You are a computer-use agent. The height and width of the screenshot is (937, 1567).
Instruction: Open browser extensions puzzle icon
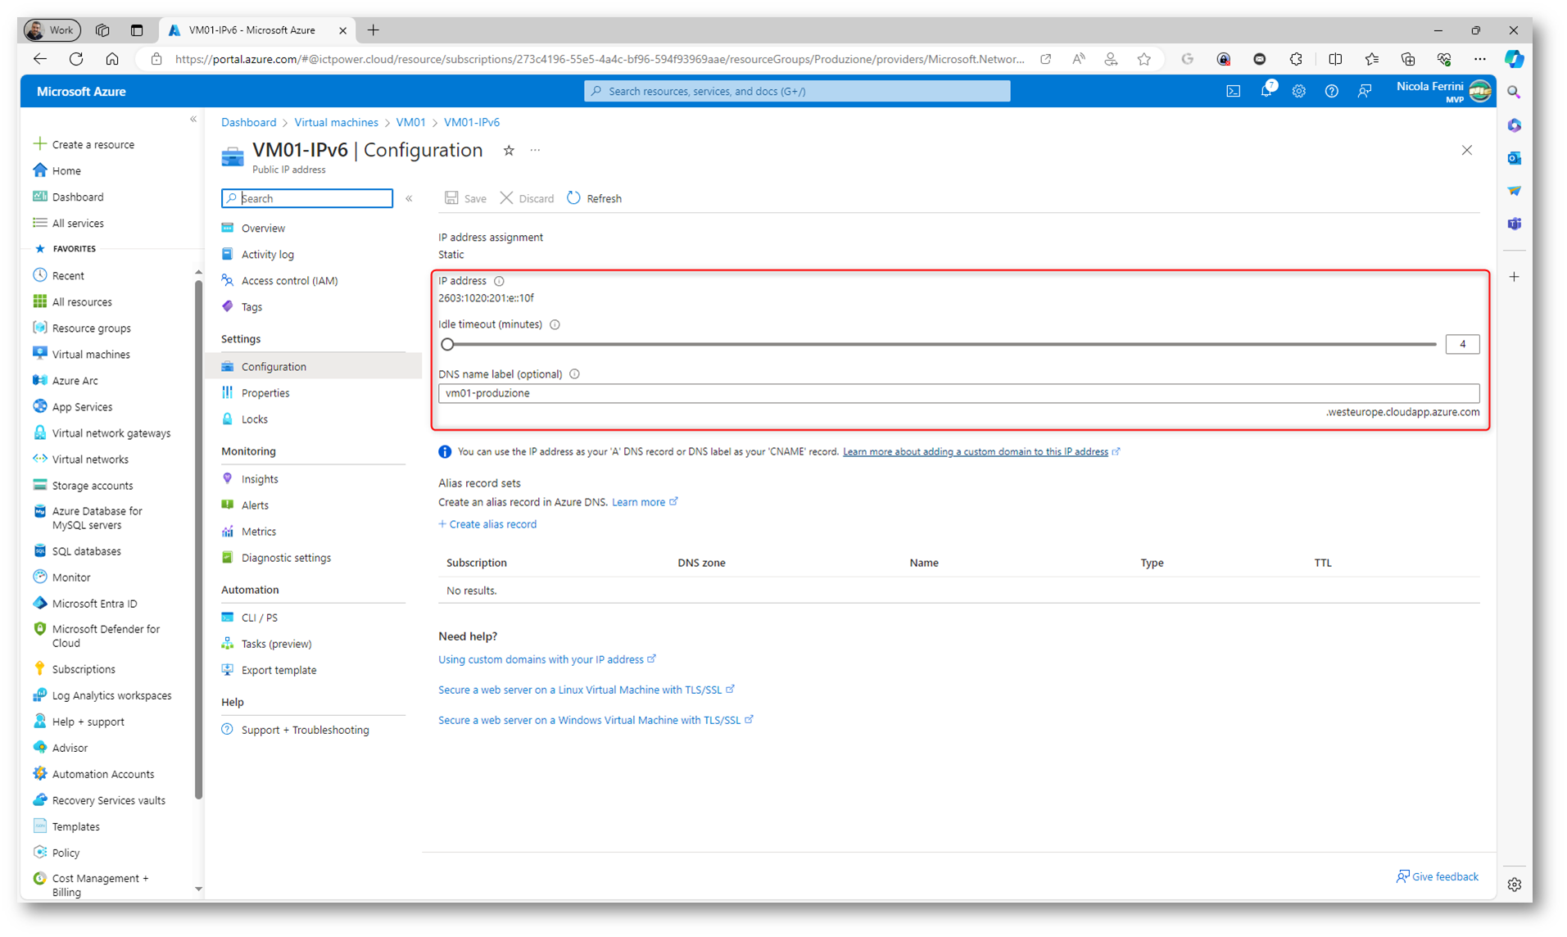pos(1295,59)
